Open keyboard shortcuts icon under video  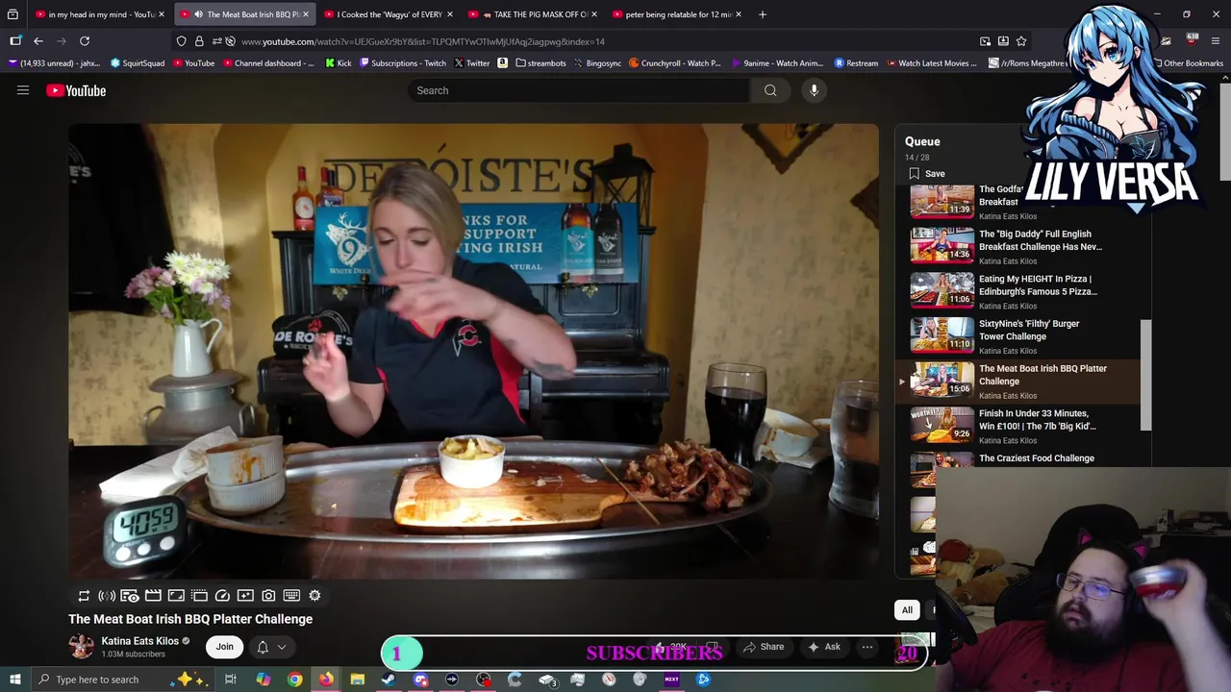[x=291, y=596]
